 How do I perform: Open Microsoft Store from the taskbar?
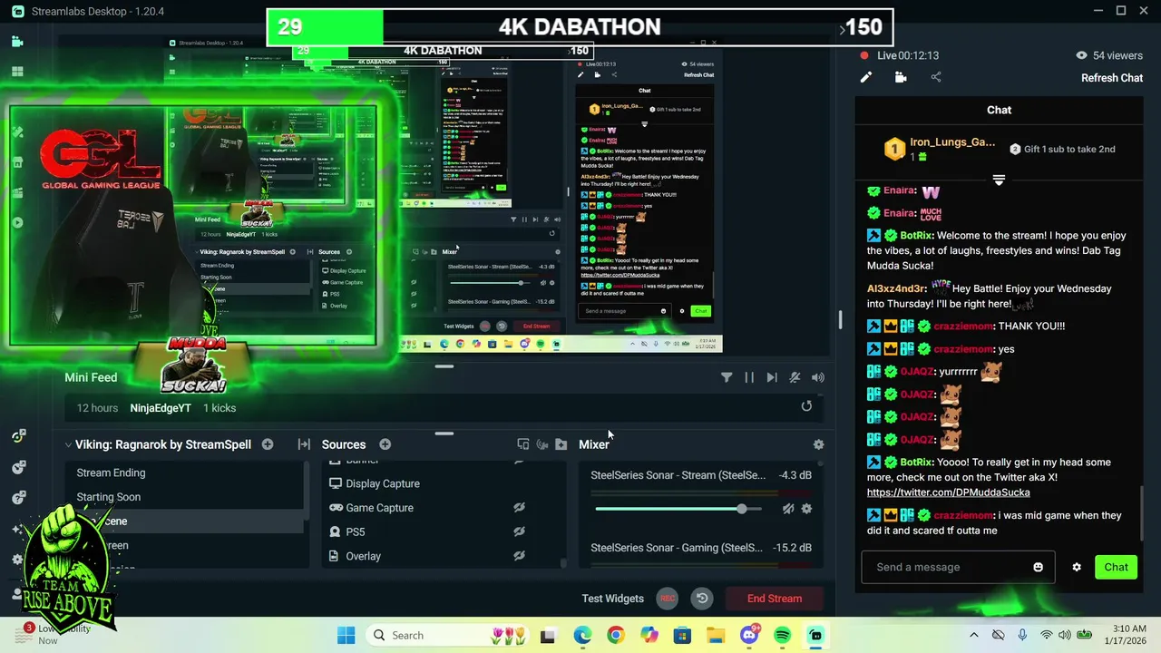tap(682, 636)
